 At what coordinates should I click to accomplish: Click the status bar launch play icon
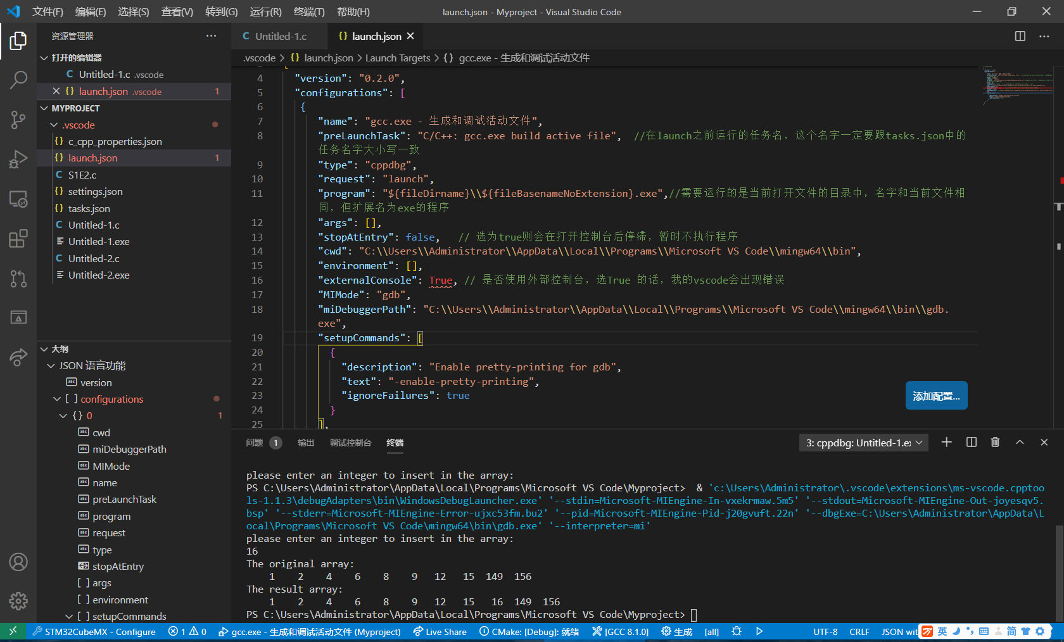(759, 631)
